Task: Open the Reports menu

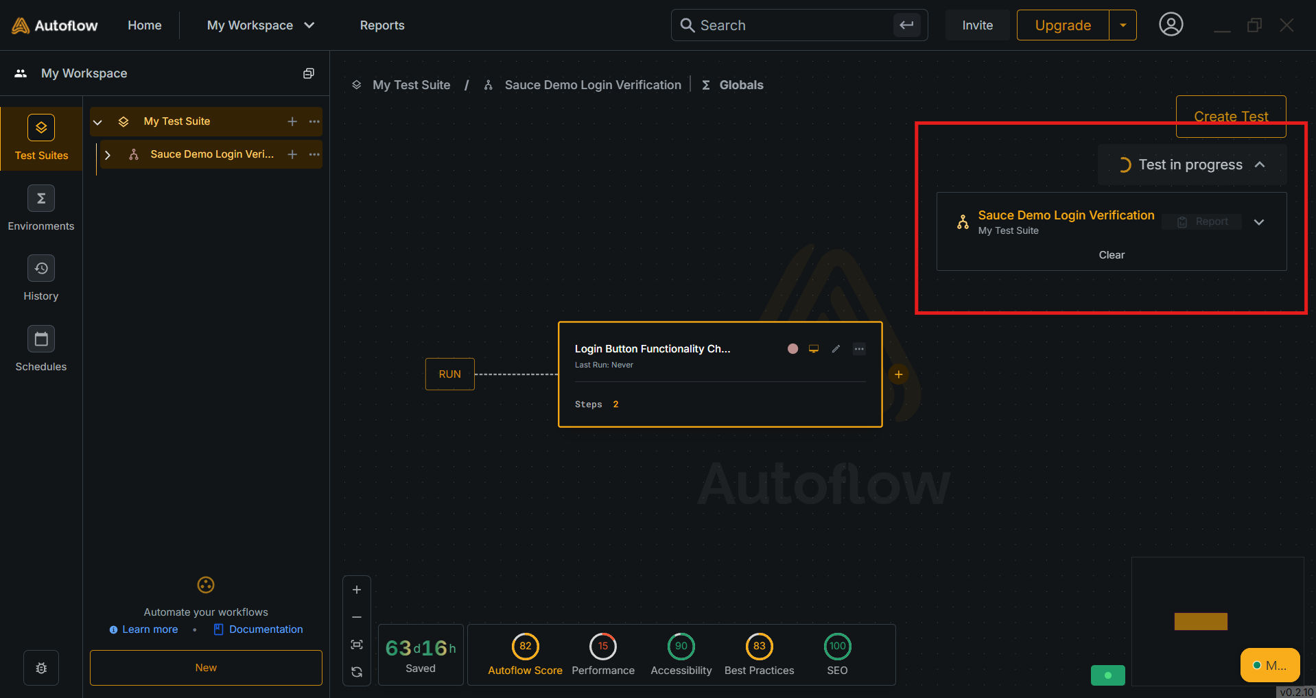Action: pos(382,25)
